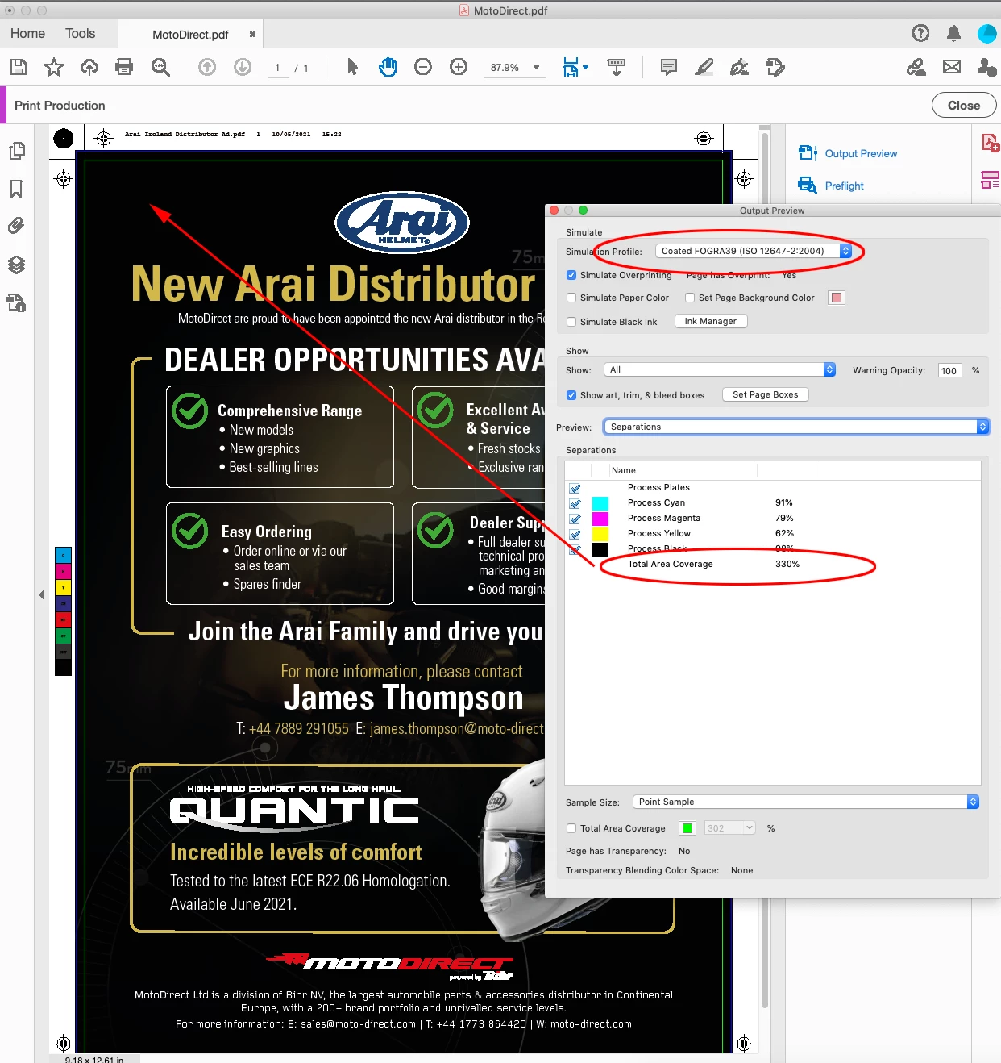Click the page background color swatch
Image resolution: width=1001 pixels, height=1063 pixels.
pos(837,298)
